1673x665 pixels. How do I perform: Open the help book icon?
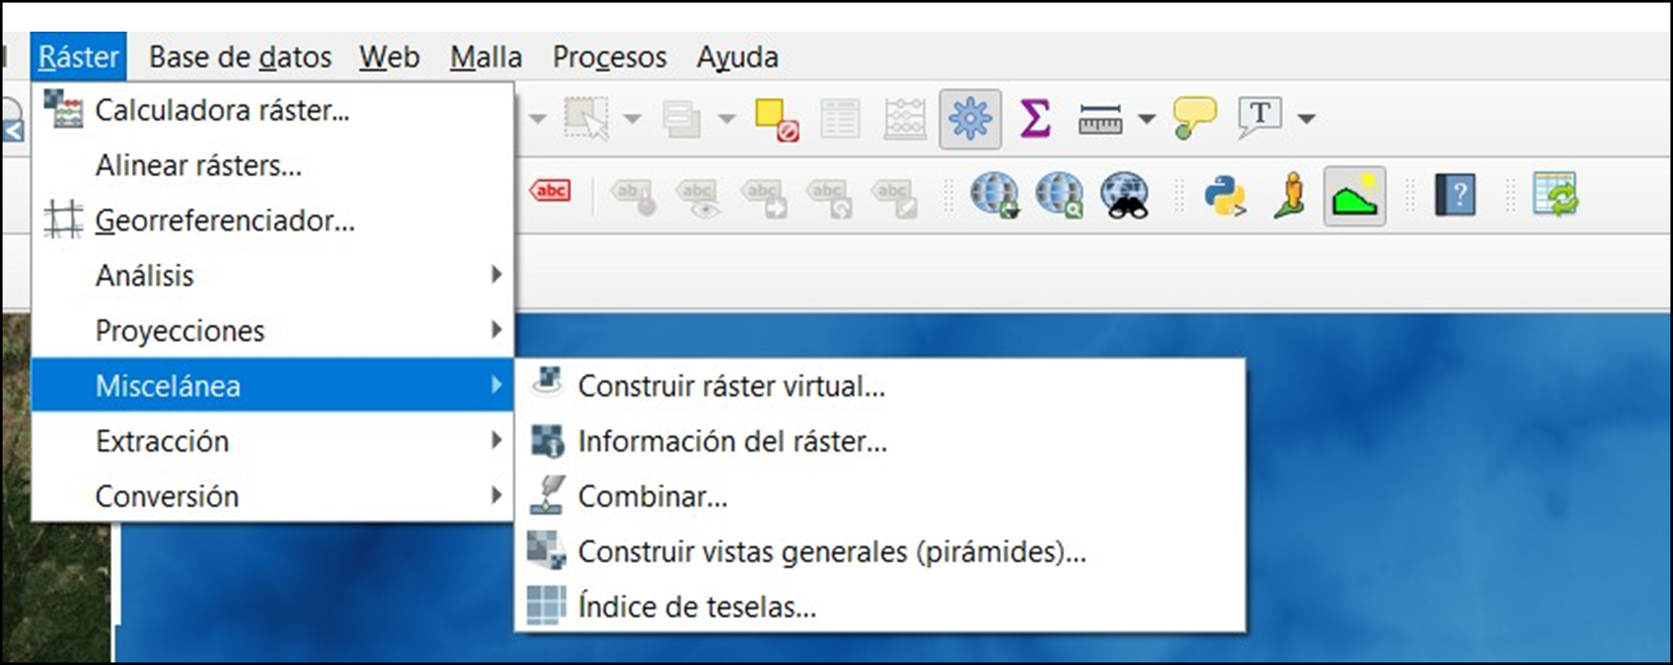1454,196
